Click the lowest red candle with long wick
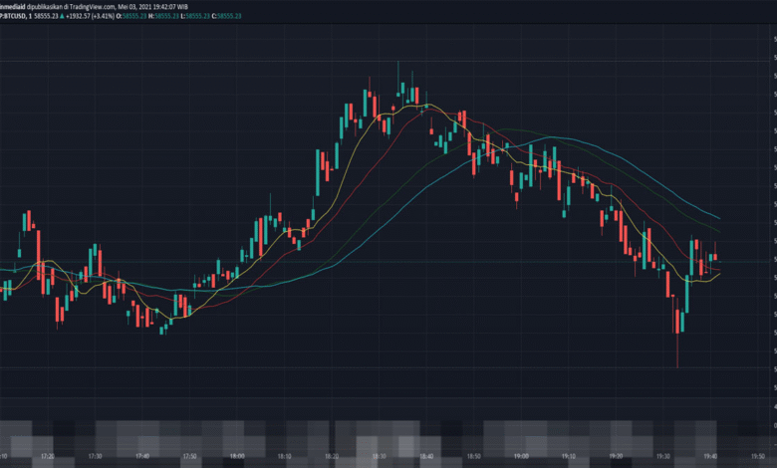The image size is (777, 468). (x=677, y=334)
